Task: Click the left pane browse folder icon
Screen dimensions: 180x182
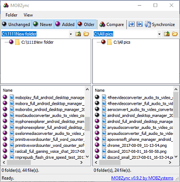Action: [x=86, y=34]
